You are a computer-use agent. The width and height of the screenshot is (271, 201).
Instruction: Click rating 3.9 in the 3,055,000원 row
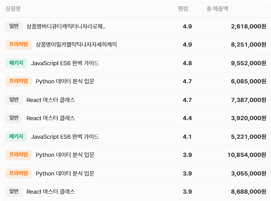point(187,174)
